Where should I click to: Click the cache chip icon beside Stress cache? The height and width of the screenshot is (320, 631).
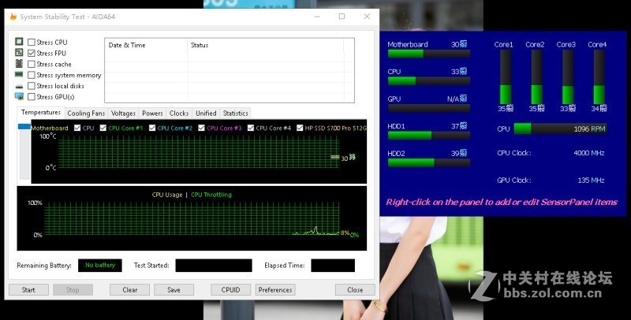(x=19, y=64)
